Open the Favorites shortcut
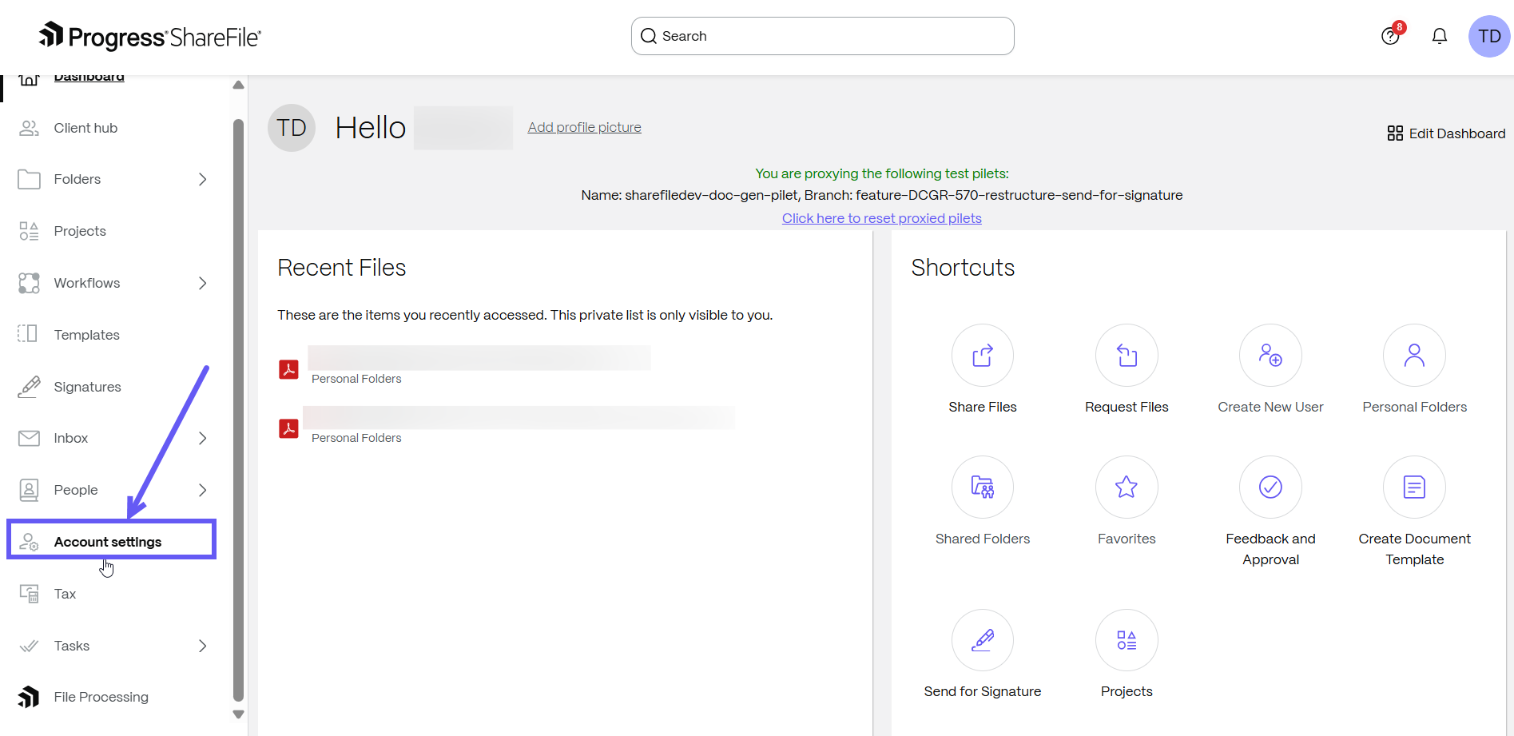The width and height of the screenshot is (1514, 736). click(x=1126, y=487)
